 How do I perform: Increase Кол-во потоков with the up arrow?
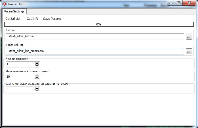[37, 63]
